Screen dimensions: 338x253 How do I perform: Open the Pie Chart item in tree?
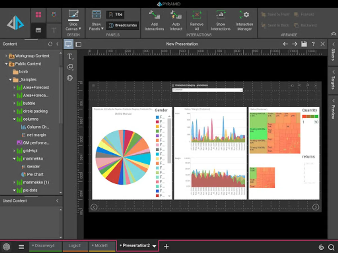[35, 174]
